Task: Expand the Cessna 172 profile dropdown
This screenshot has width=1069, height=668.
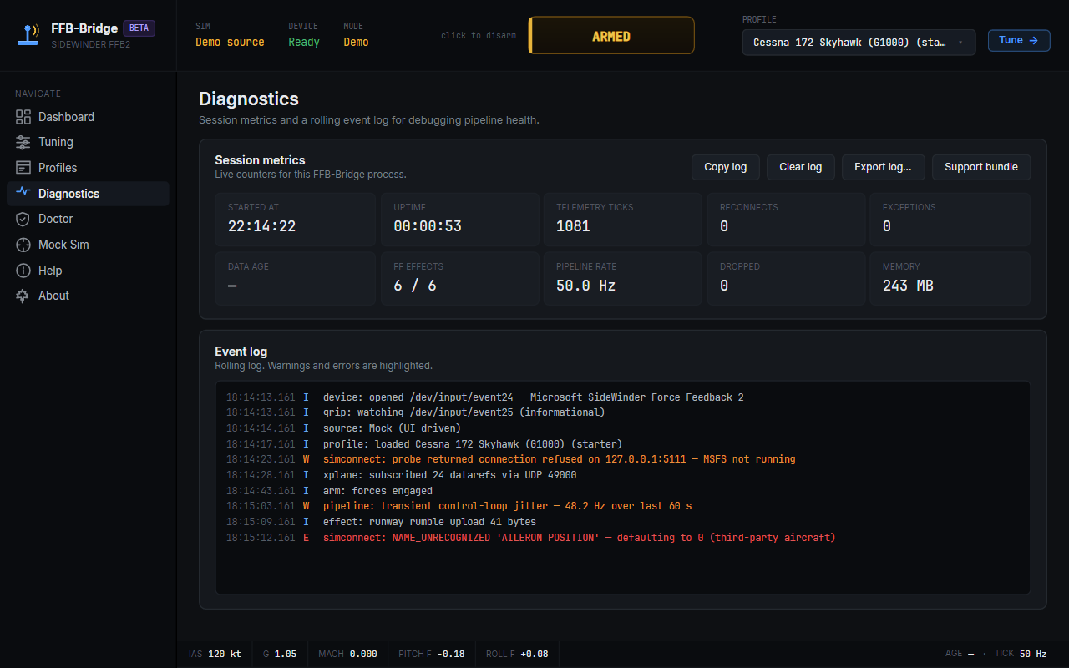Action: pos(859,42)
